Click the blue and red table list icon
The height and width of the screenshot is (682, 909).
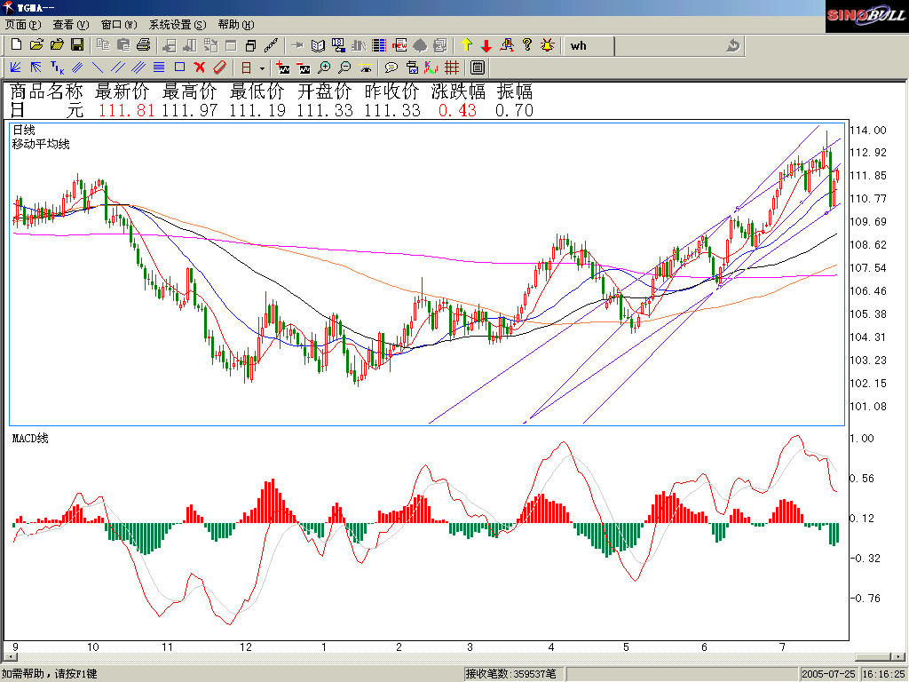(x=379, y=45)
